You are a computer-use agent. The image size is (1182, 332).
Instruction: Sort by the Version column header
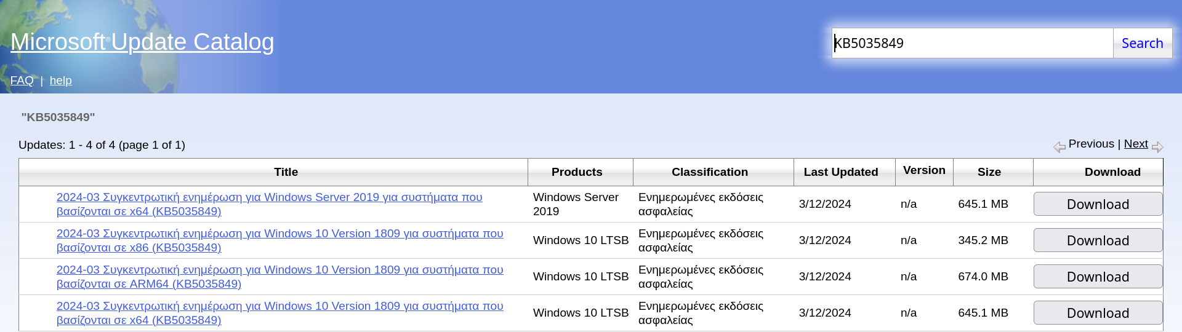[x=924, y=170]
